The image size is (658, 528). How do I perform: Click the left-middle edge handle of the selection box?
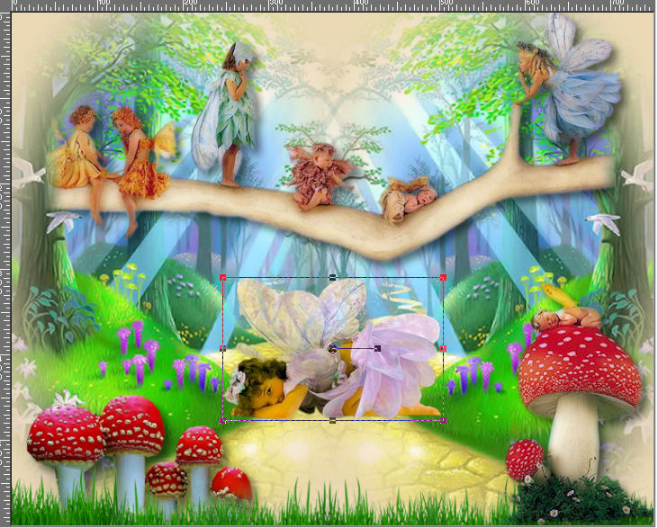pos(223,348)
